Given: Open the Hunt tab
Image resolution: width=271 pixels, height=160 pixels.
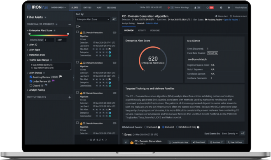Looking at the screenshot, I should (99, 7).
